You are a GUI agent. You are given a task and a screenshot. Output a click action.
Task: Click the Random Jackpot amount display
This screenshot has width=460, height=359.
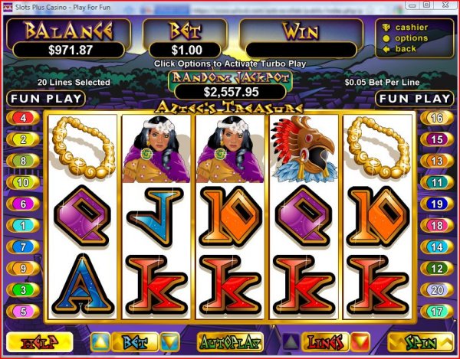point(231,92)
